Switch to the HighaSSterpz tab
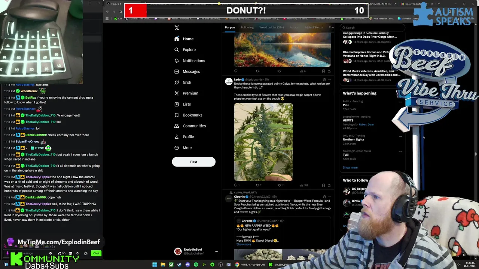This screenshot has height=269, width=479. (x=314, y=27)
